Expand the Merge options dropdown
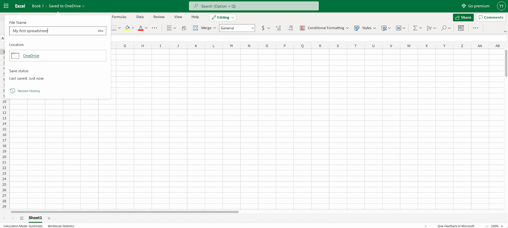This screenshot has height=228, width=508. 214,28
